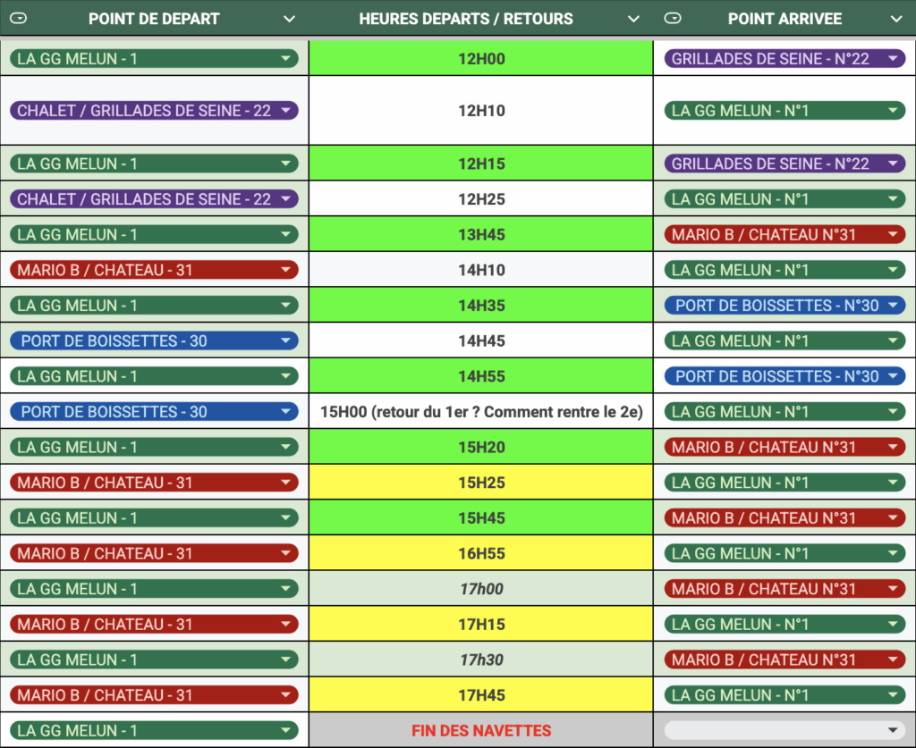Open the POINT DE DEPART column menu chevron
Screen dimensions: 916x748
click(289, 19)
